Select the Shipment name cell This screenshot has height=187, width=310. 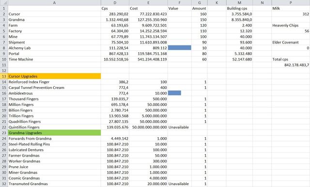click(x=54, y=42)
